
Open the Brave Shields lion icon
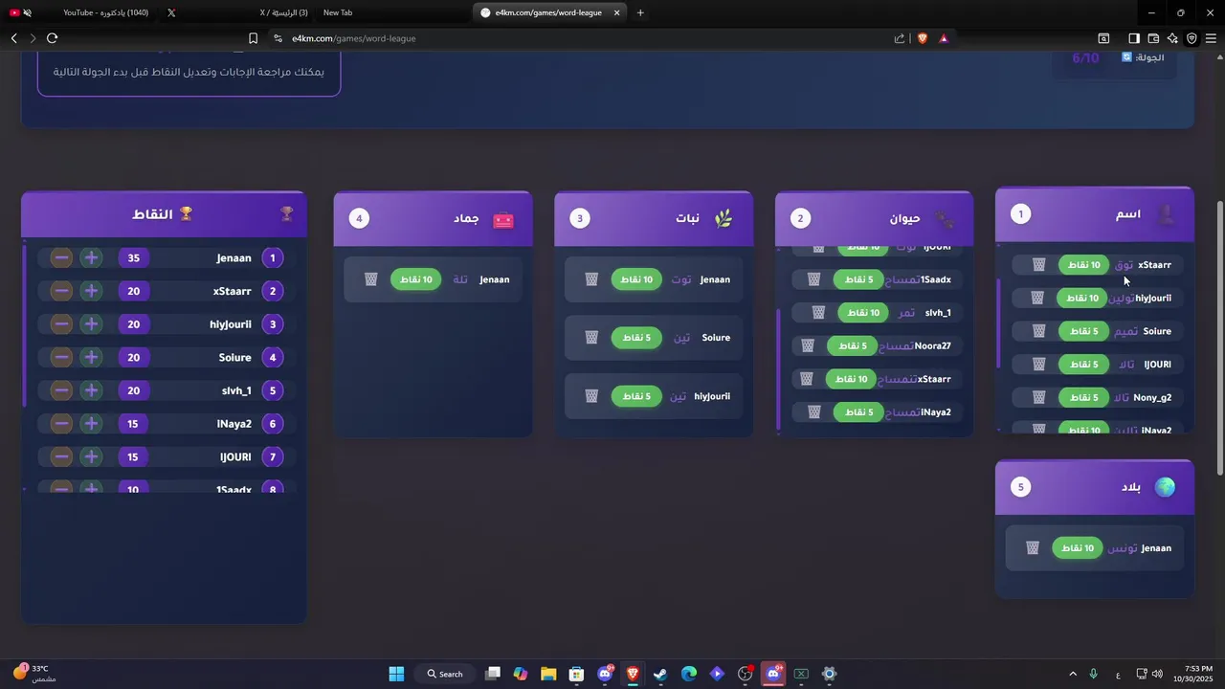pos(923,38)
